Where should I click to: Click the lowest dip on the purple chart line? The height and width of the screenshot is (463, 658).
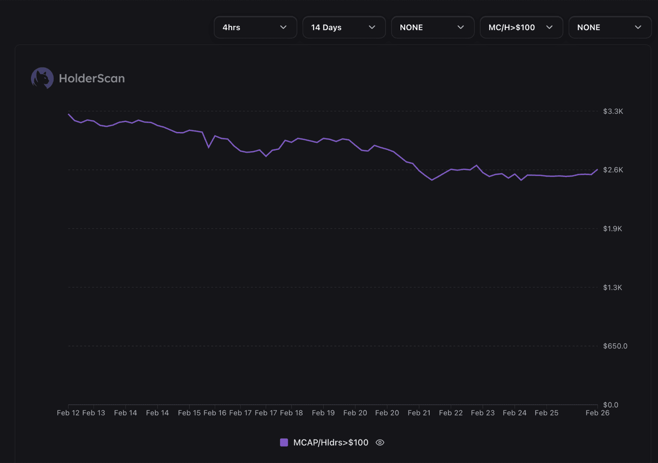[431, 179]
